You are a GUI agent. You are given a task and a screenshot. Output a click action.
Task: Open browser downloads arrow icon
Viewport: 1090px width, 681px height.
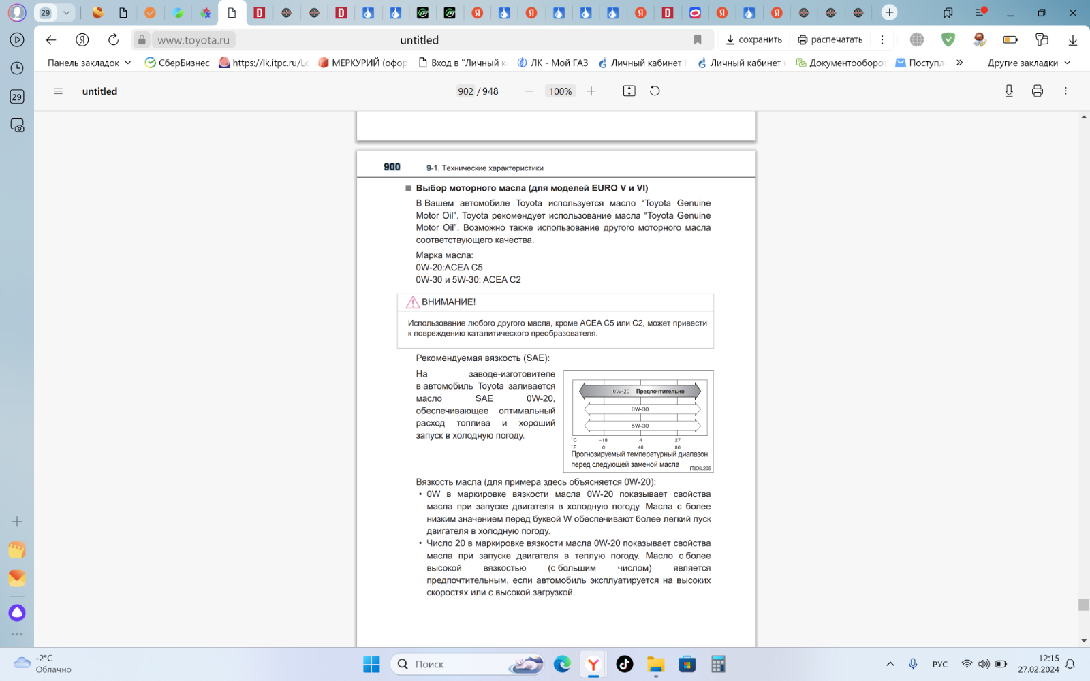click(1072, 39)
